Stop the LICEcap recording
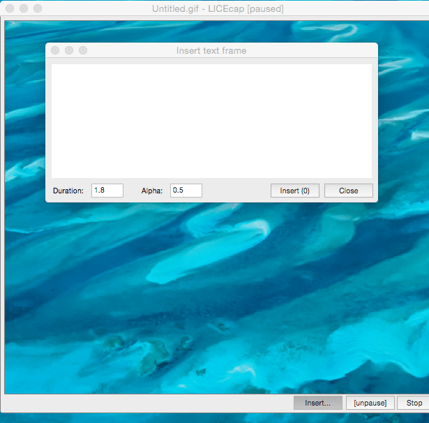 414,403
